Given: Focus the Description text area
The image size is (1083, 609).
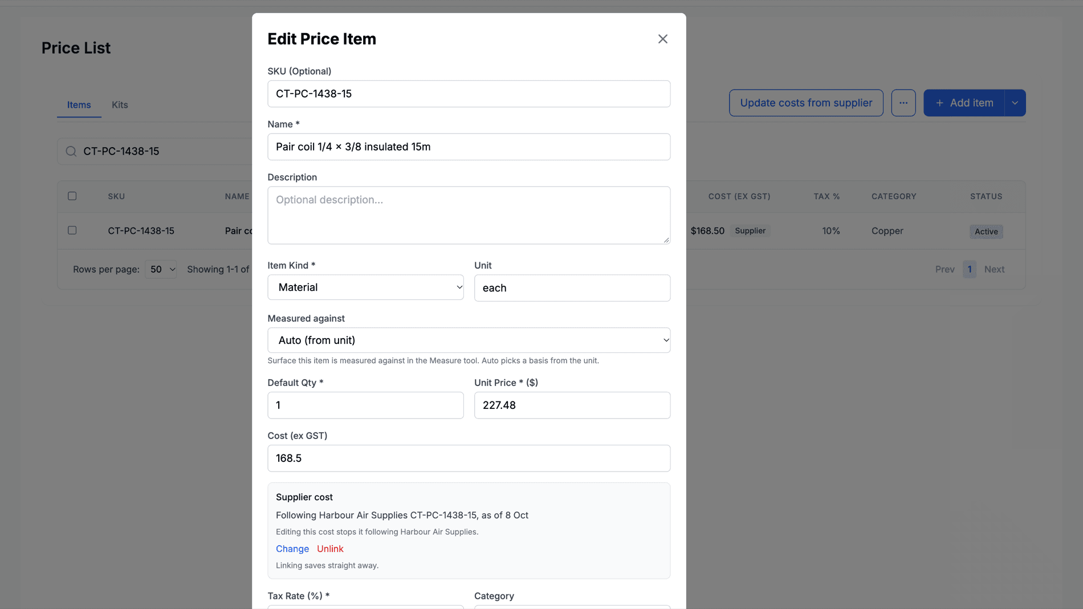Looking at the screenshot, I should (x=469, y=216).
